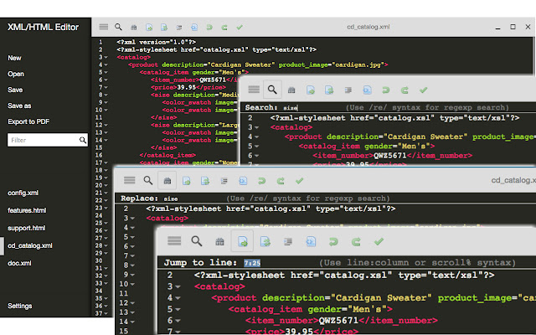Collapse fold arrow at line 4 in main editor
Image resolution: width=536 pixels, height=335 pixels.
(x=106, y=65)
